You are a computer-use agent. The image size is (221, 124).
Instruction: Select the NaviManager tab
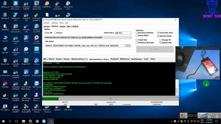[136, 59]
